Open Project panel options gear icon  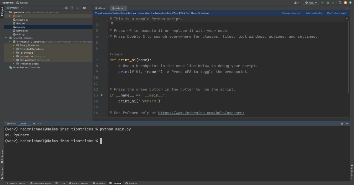click(x=84, y=8)
